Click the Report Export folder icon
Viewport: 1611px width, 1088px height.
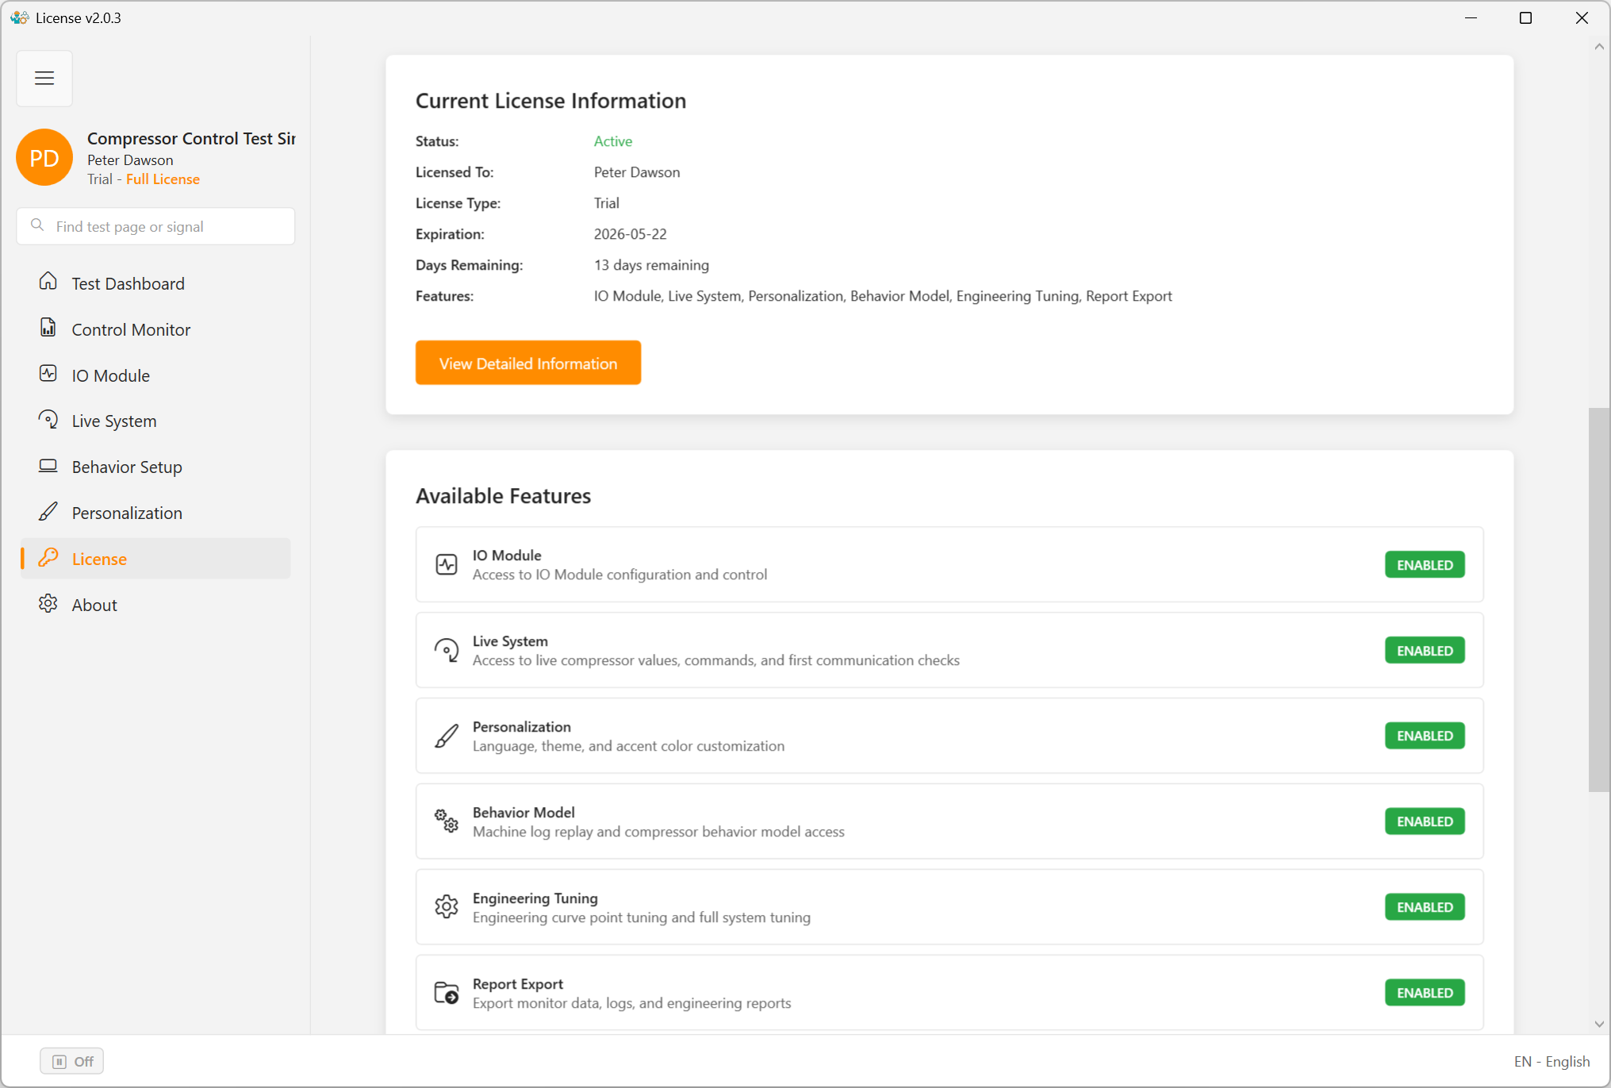coord(447,993)
